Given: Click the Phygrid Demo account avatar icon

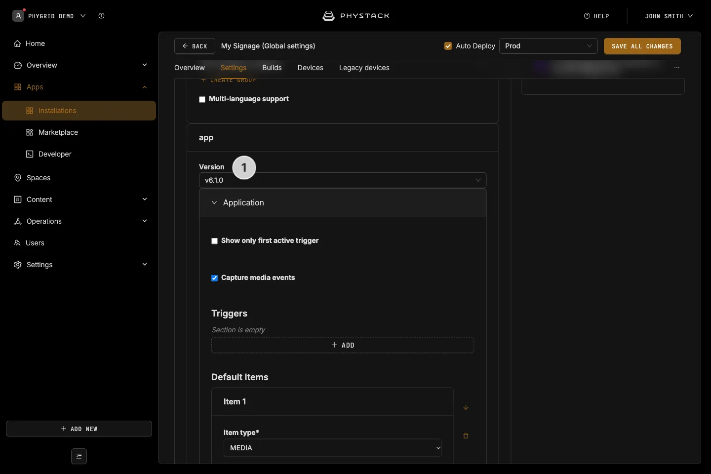Looking at the screenshot, I should click(18, 16).
